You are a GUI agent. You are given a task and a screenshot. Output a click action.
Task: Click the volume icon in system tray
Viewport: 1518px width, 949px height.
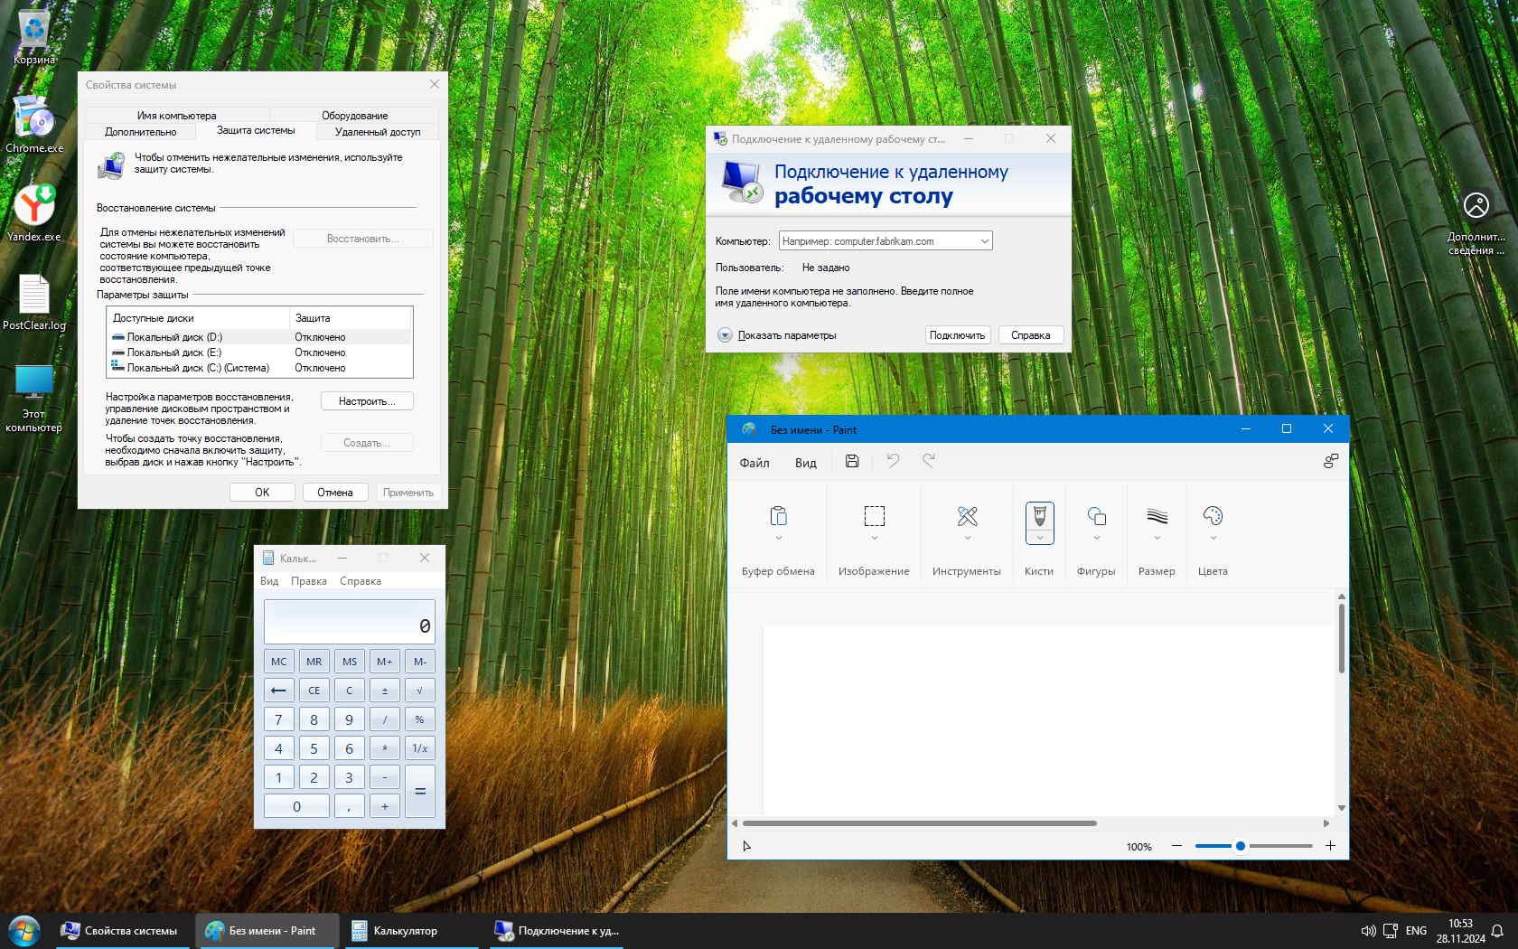pos(1368,931)
